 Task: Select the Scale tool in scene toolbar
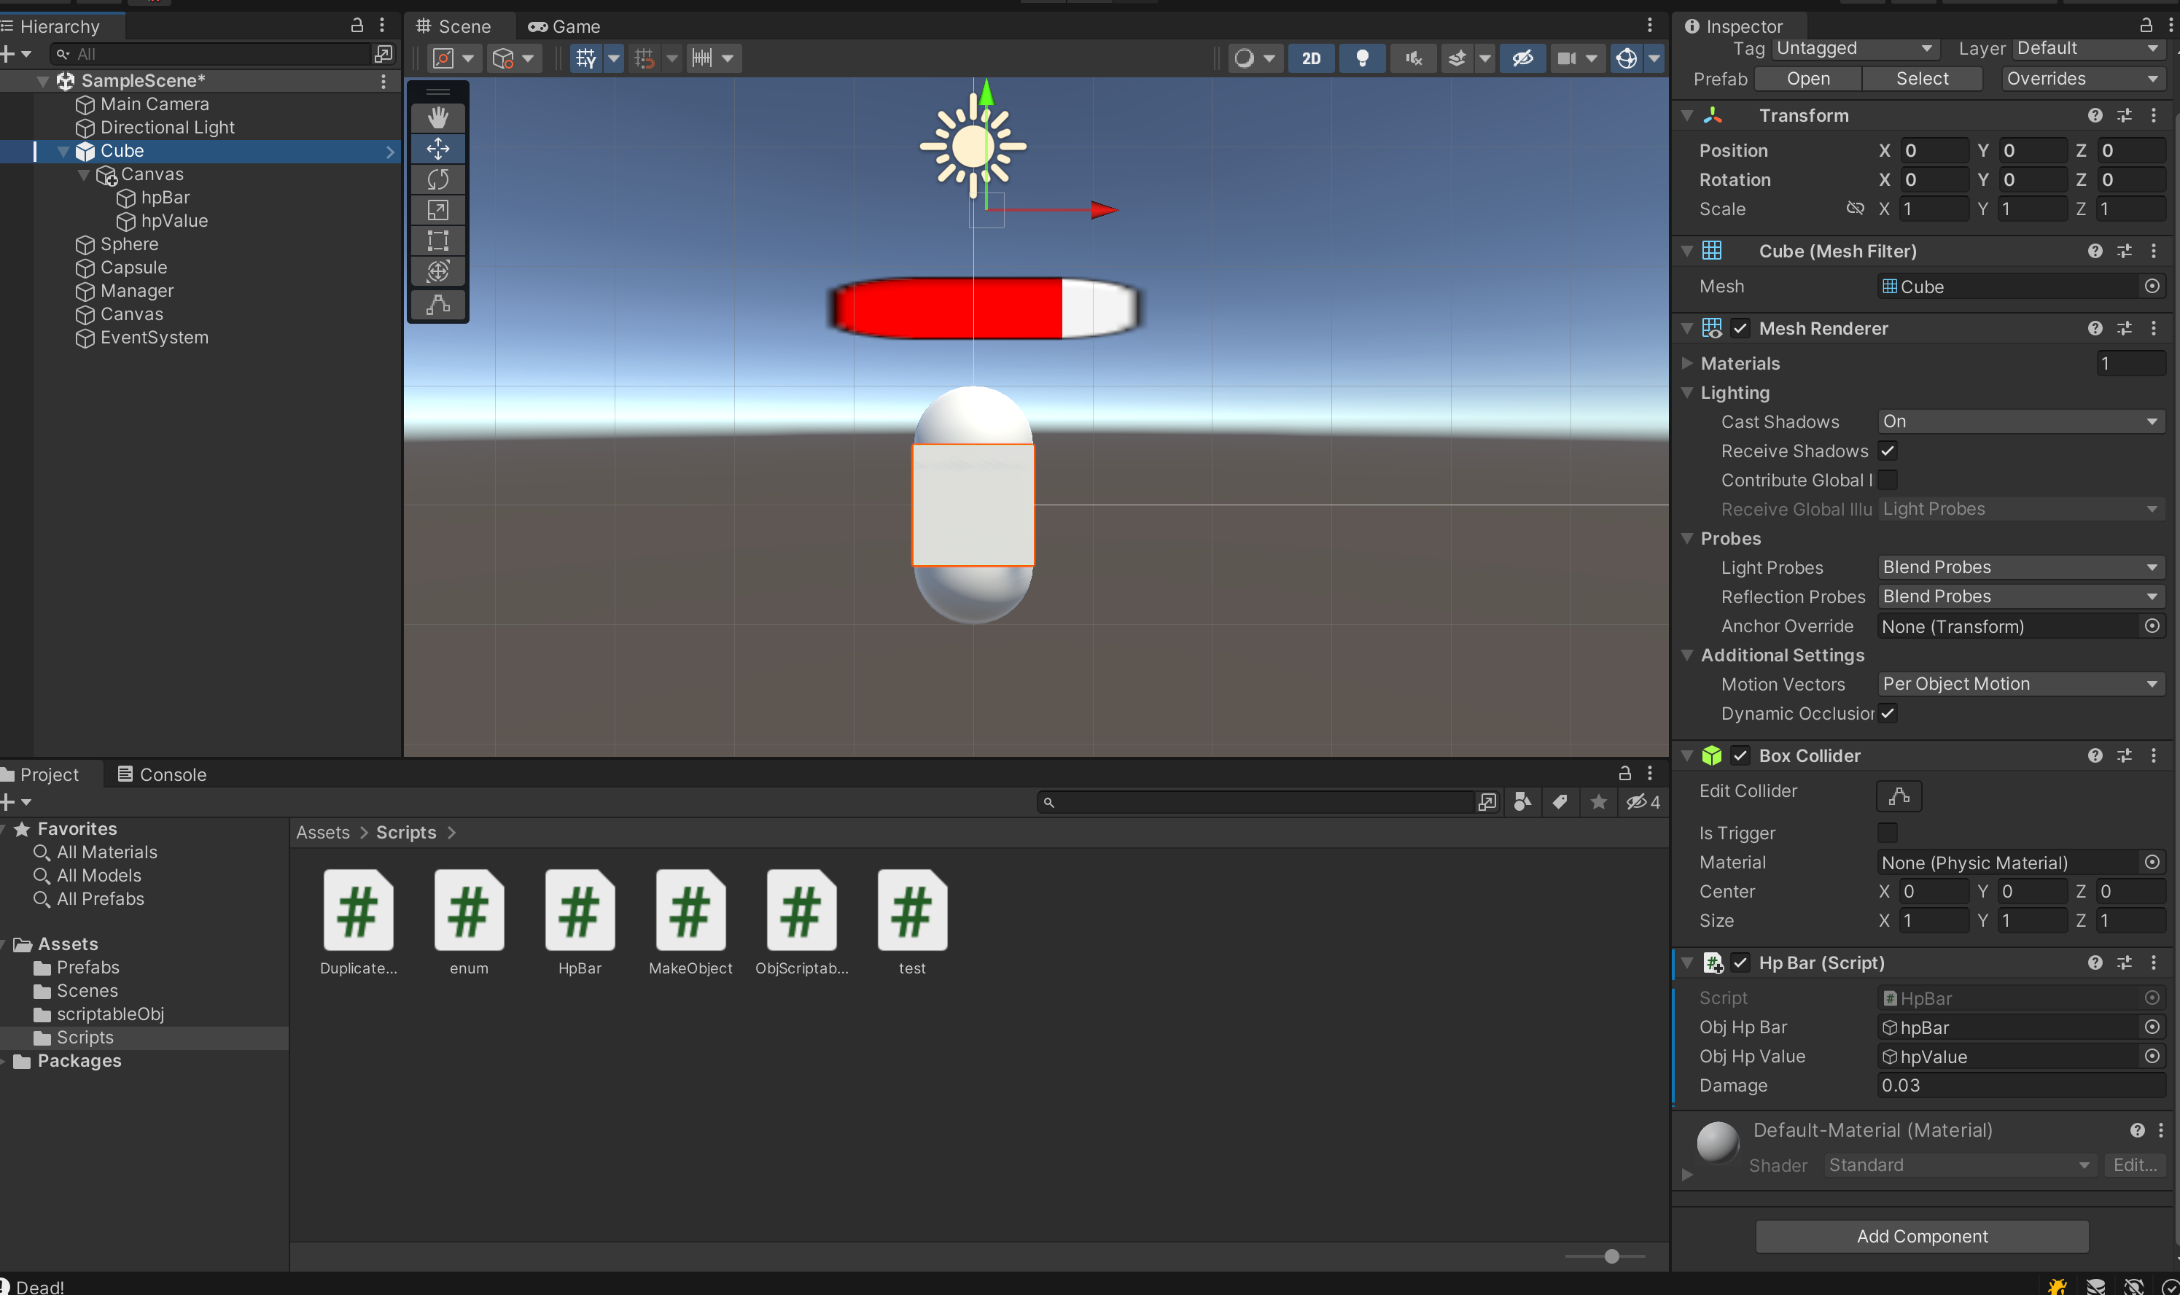tap(438, 209)
